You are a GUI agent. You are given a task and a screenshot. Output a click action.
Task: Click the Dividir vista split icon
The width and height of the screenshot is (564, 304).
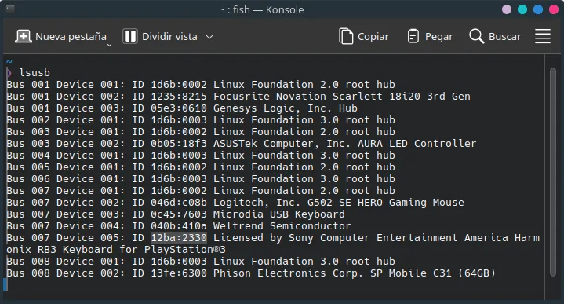coord(130,36)
